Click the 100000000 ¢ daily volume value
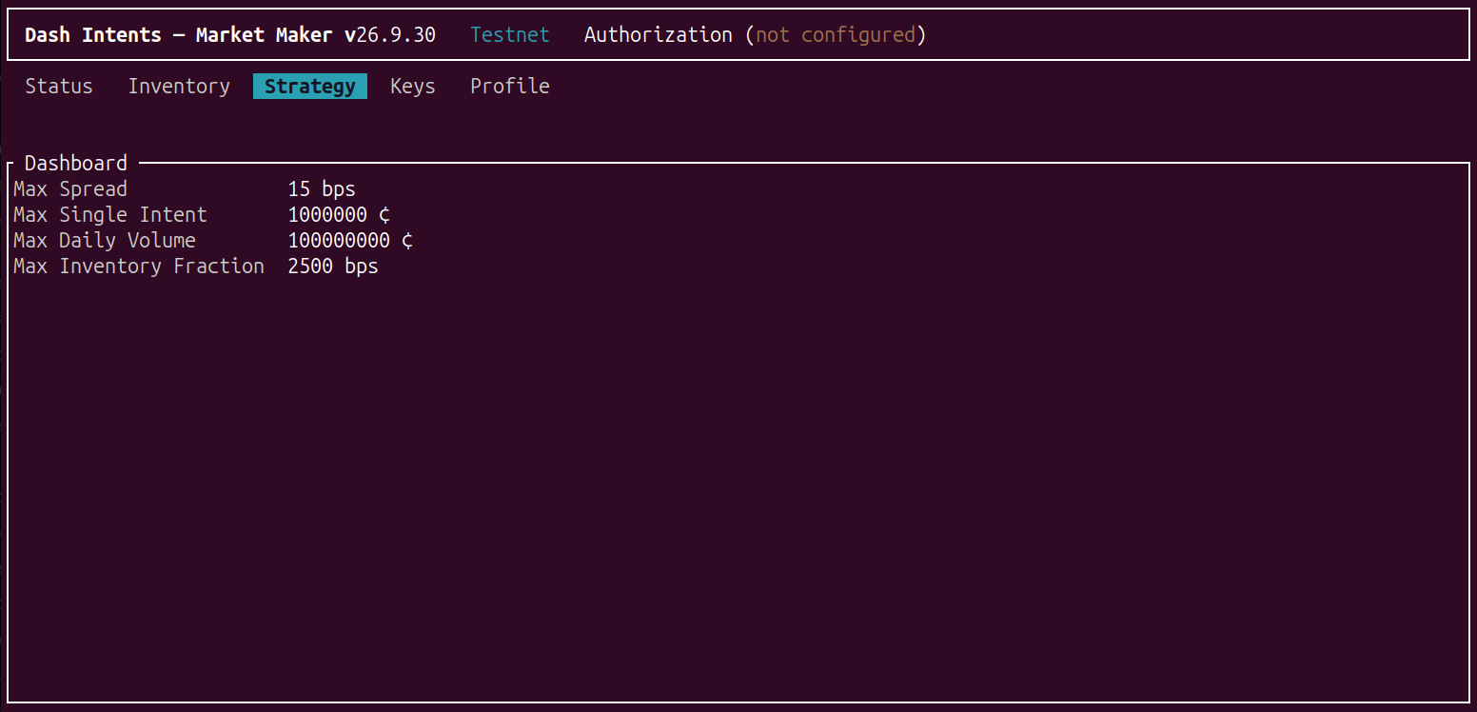The height and width of the screenshot is (712, 1477). (350, 241)
